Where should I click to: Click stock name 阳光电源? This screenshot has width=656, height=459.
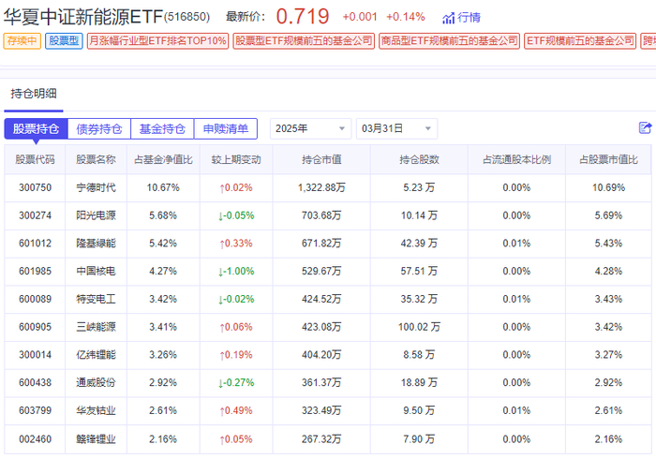[x=96, y=215]
